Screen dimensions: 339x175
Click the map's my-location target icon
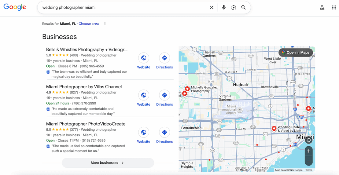(309, 140)
